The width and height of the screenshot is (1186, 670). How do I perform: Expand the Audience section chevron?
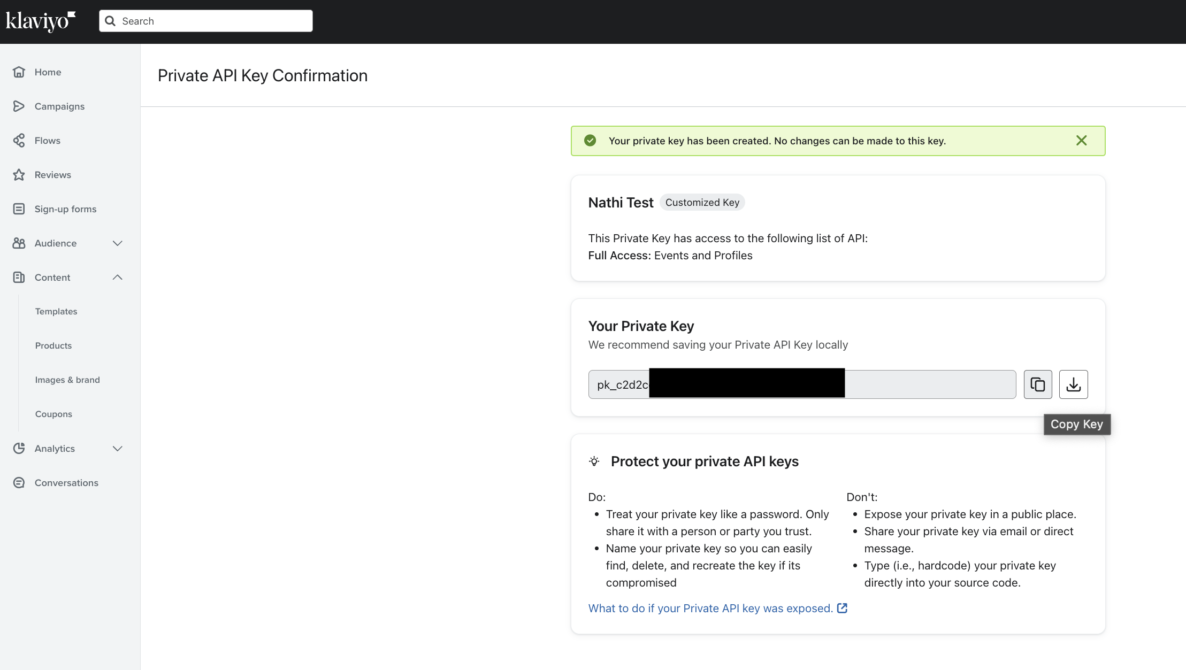pyautogui.click(x=118, y=243)
